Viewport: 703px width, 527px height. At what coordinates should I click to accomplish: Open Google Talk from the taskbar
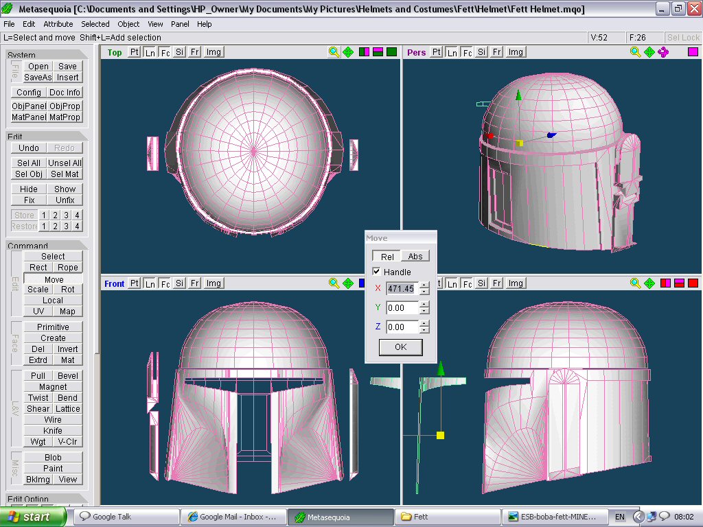[x=126, y=517]
